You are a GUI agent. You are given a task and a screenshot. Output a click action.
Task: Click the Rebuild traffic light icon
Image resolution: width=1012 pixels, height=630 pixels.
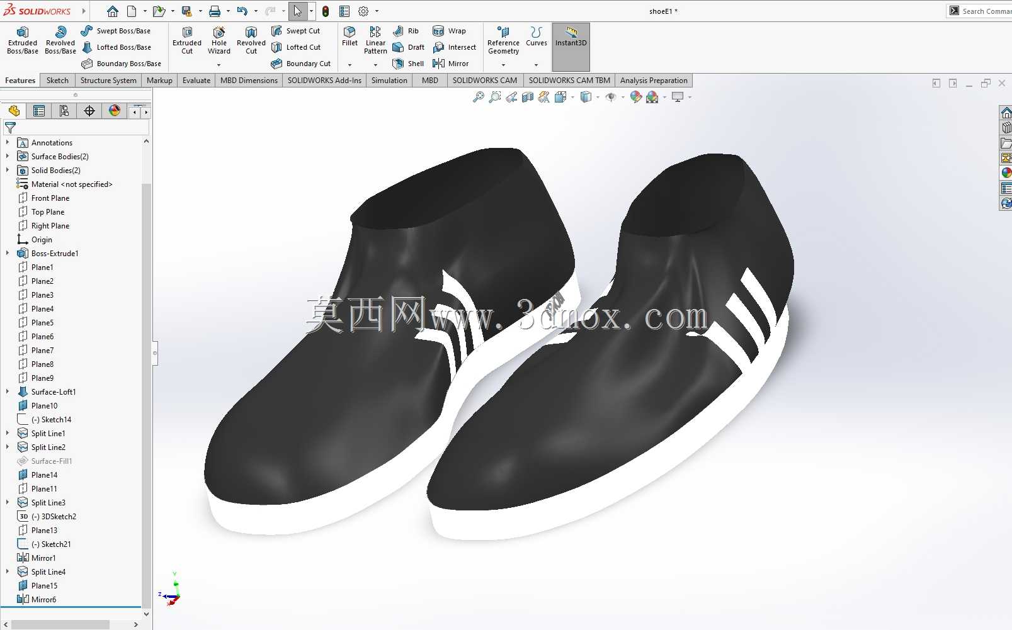(326, 11)
